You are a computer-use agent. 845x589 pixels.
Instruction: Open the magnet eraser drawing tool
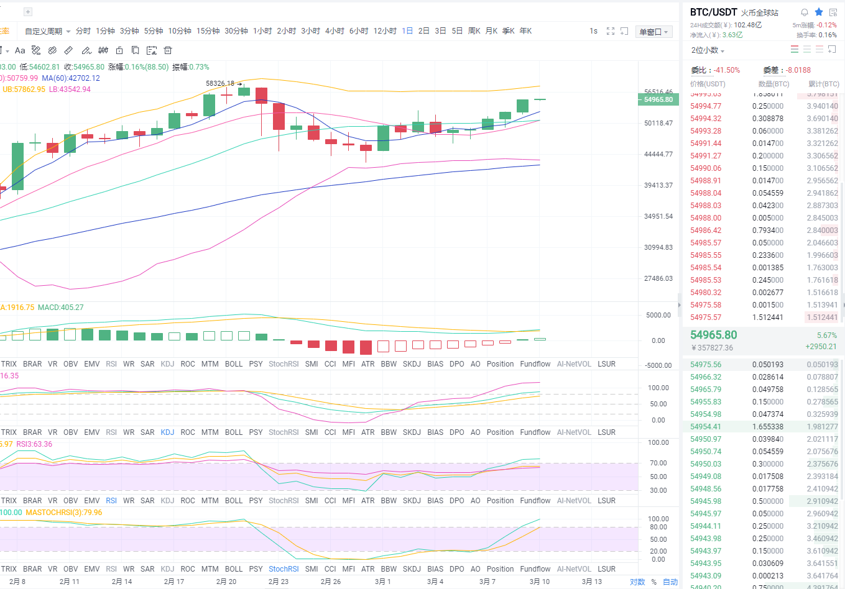(53, 50)
